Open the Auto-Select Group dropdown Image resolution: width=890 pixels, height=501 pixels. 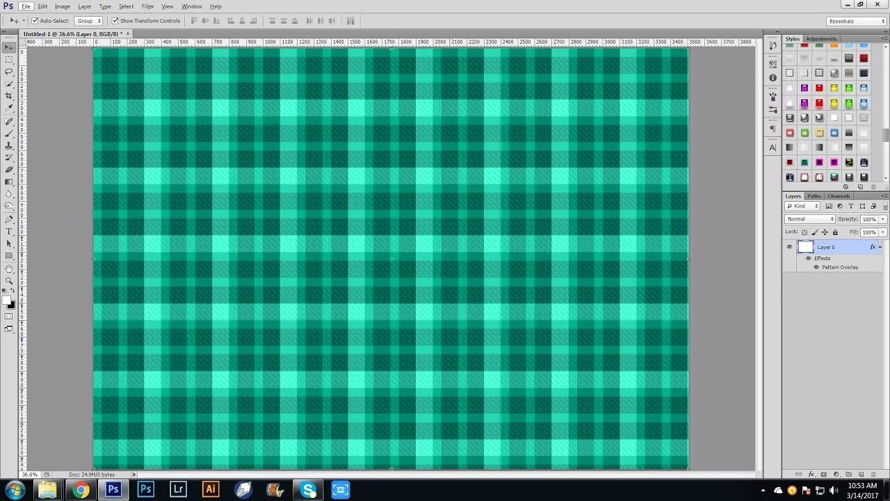pyautogui.click(x=89, y=21)
